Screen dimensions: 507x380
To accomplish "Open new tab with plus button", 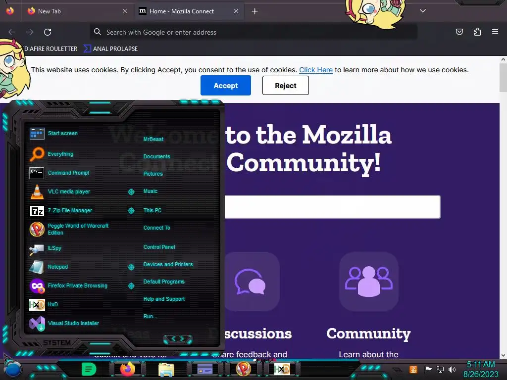I will click(x=255, y=11).
